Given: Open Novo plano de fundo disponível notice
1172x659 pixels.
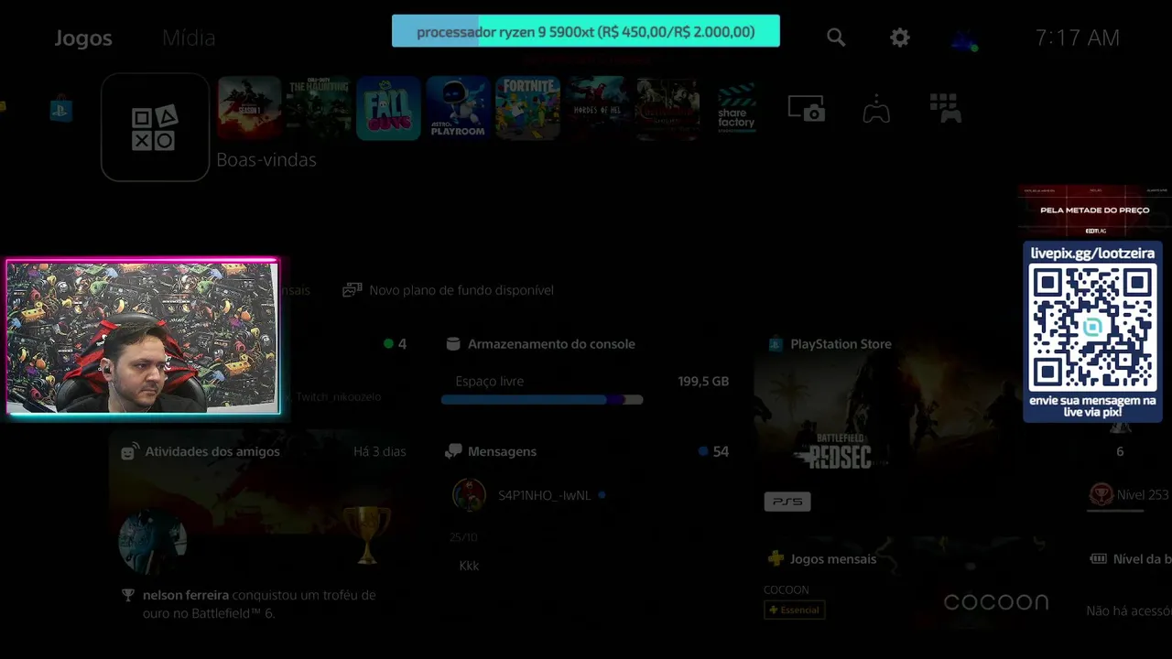Looking at the screenshot, I should point(449,290).
